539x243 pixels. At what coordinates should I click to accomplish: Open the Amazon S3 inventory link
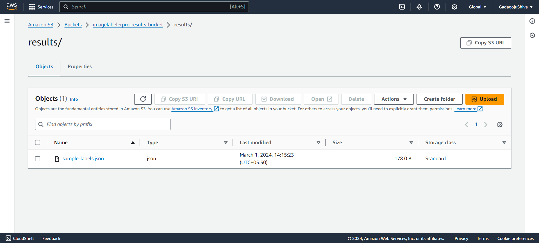coord(192,109)
